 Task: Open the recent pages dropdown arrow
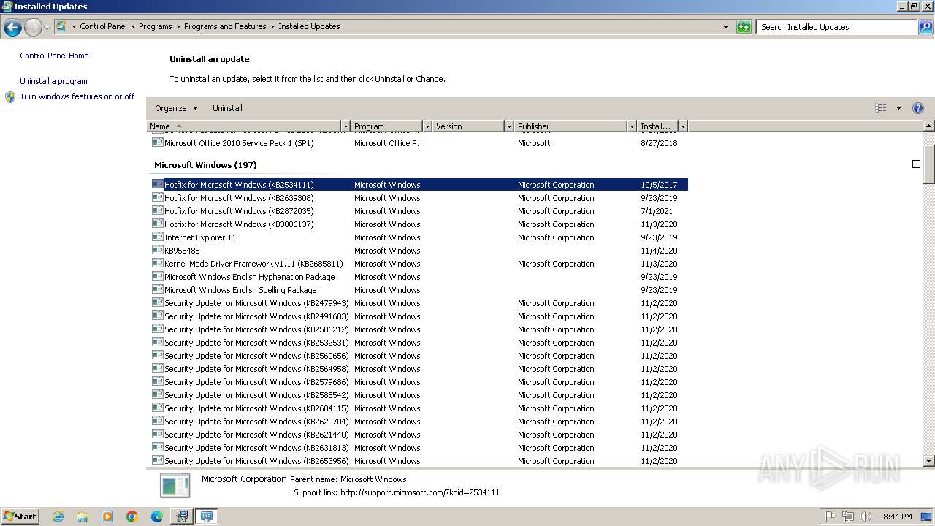47,28
